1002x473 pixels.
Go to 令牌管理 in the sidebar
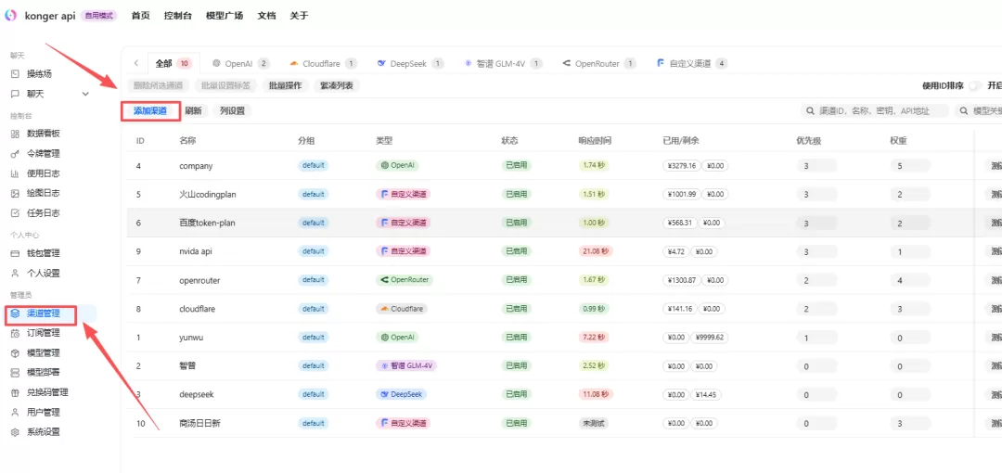pos(43,153)
